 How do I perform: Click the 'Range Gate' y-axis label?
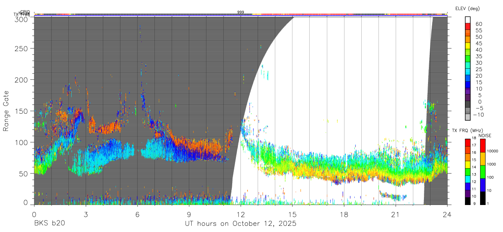point(6,110)
